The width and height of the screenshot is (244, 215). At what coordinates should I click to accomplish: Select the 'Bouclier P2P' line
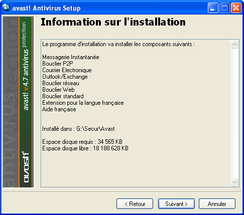tap(58, 64)
